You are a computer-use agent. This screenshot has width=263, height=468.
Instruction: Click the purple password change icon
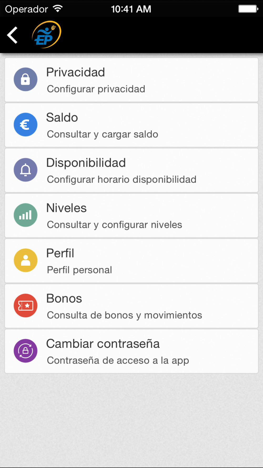(26, 351)
